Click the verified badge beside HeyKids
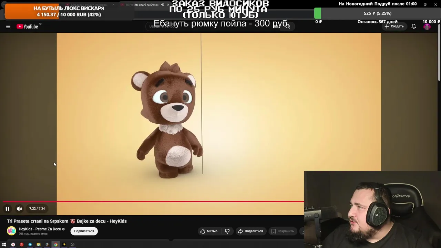 63,229
